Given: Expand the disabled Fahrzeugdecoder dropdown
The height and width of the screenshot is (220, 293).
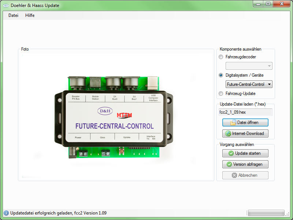Looking at the screenshot, I should (x=249, y=66).
